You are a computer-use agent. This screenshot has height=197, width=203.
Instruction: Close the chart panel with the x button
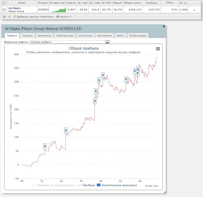coord(164,26)
